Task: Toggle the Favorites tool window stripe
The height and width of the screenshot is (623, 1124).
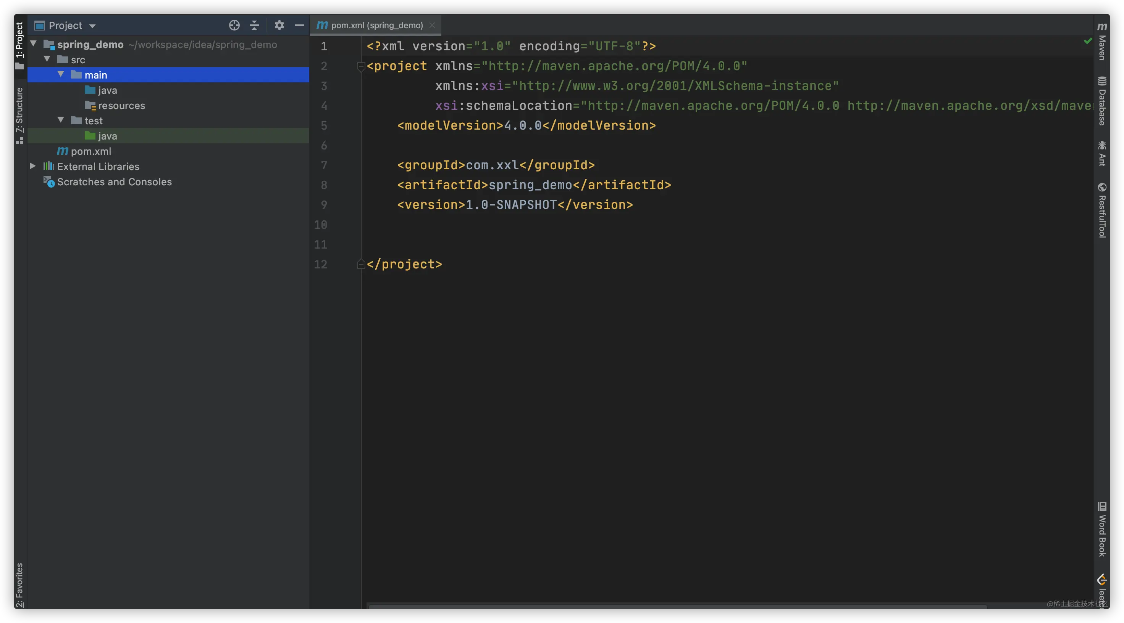Action: [x=19, y=584]
